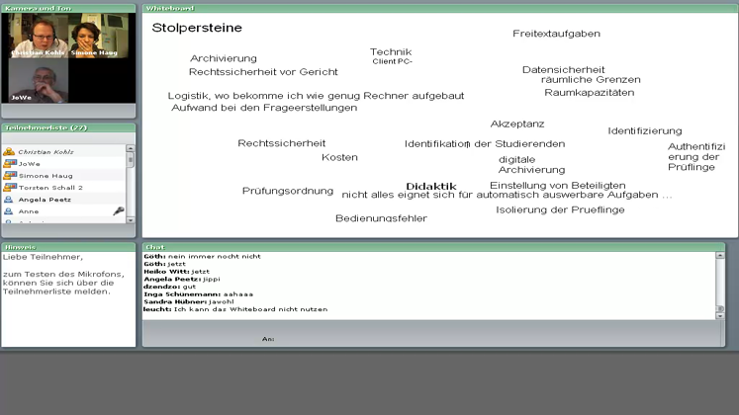Click the Hinweis pod title
The width and height of the screenshot is (739, 415).
(x=20, y=247)
